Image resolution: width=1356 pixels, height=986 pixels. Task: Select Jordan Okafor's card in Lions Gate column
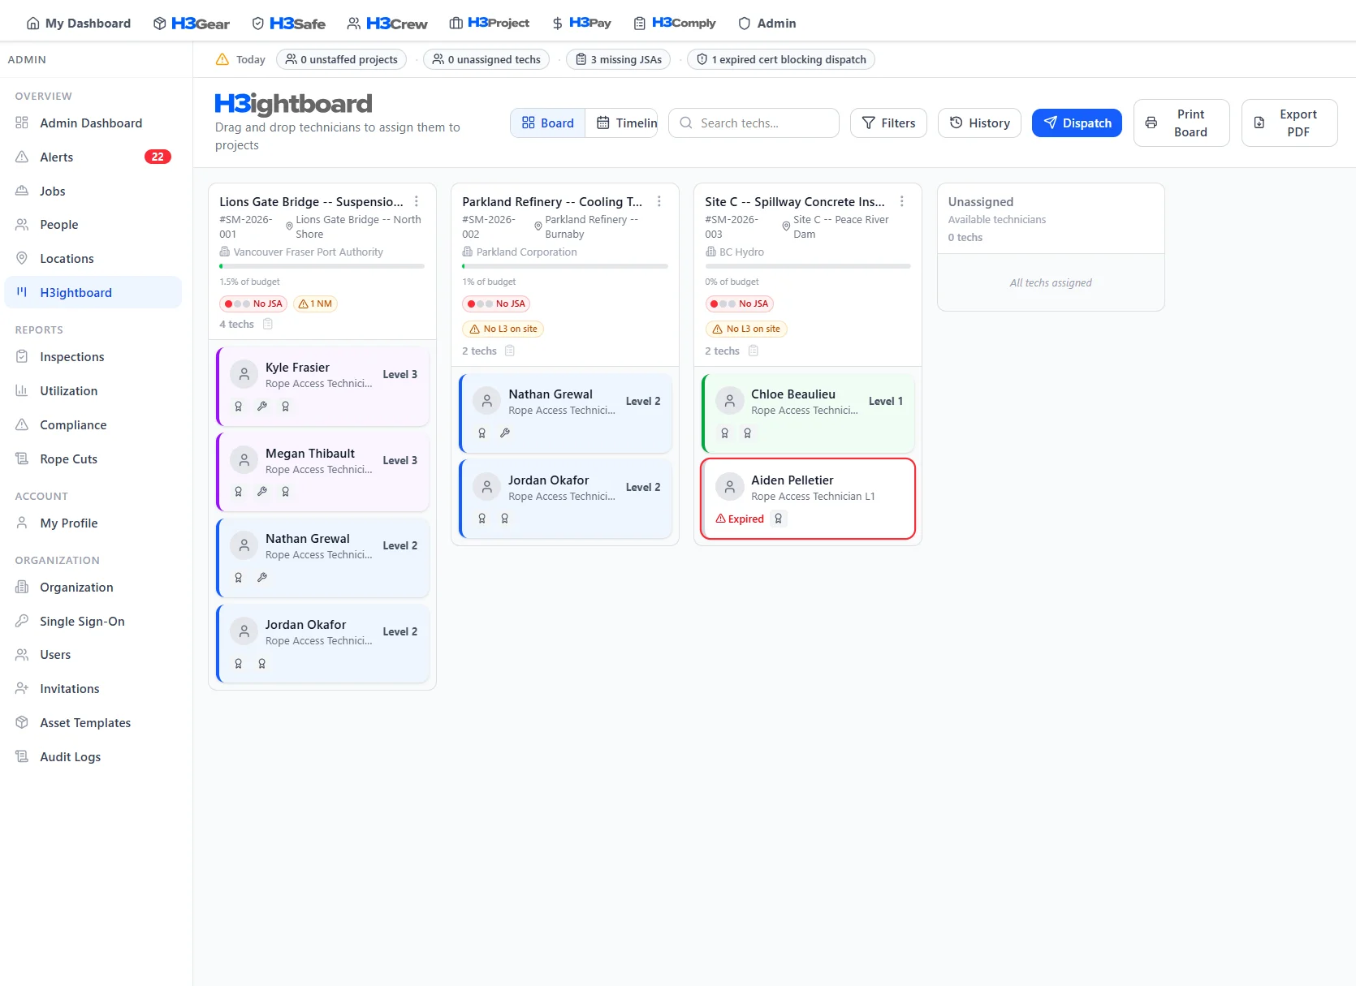coord(323,643)
